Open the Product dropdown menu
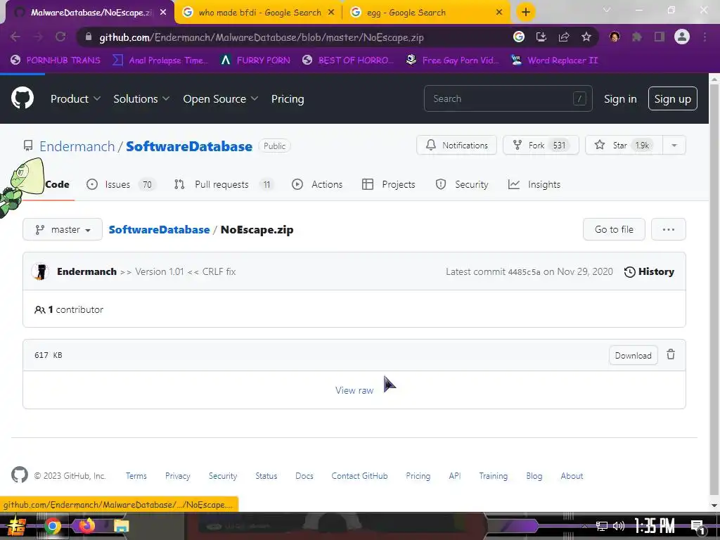720x540 pixels. tap(75, 98)
